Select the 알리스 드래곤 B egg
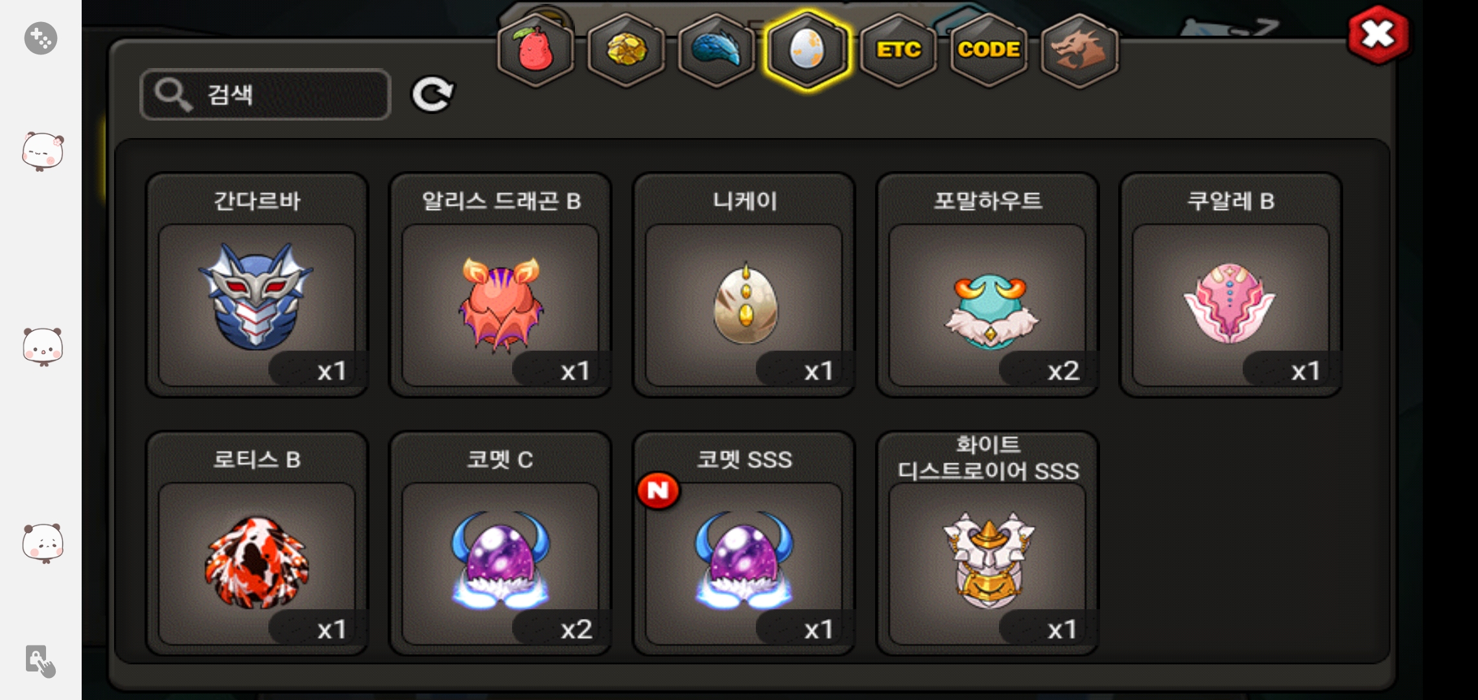 click(500, 285)
